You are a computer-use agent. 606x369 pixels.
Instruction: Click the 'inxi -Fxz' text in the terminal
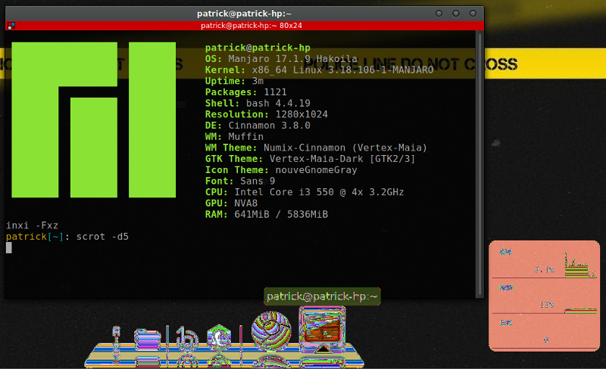click(32, 225)
